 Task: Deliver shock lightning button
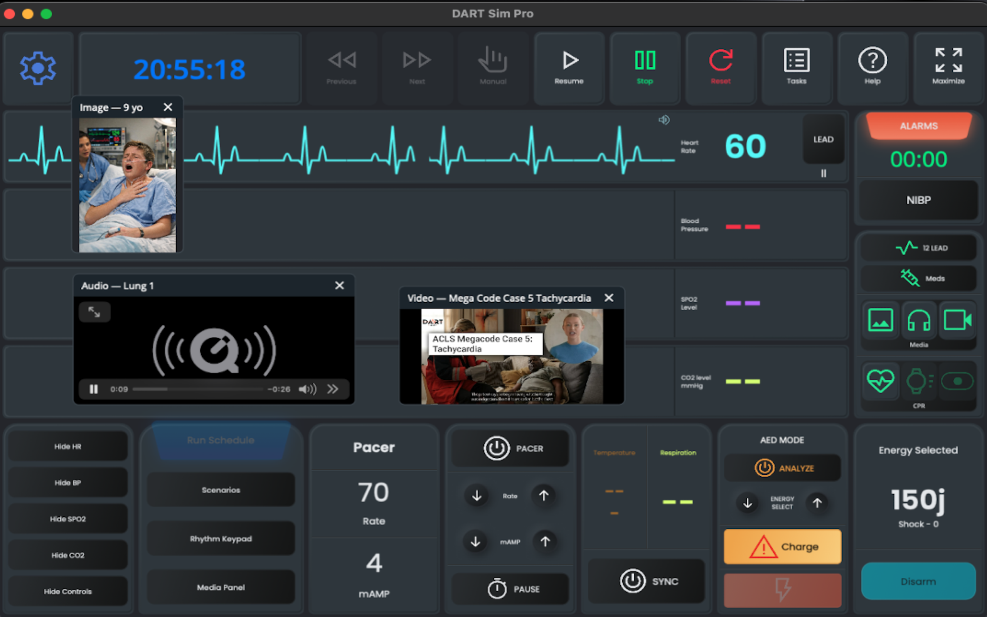click(782, 590)
